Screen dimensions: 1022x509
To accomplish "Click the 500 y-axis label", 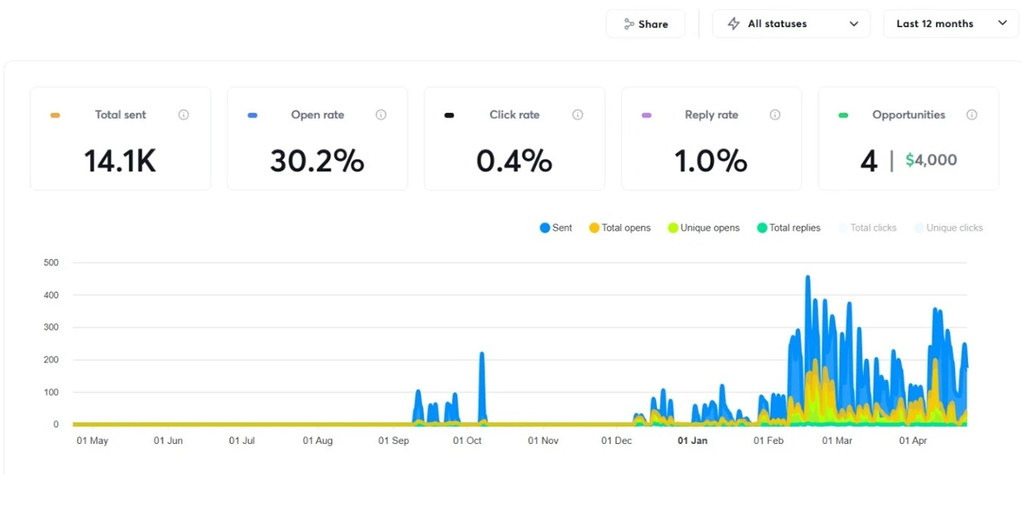I will (51, 262).
